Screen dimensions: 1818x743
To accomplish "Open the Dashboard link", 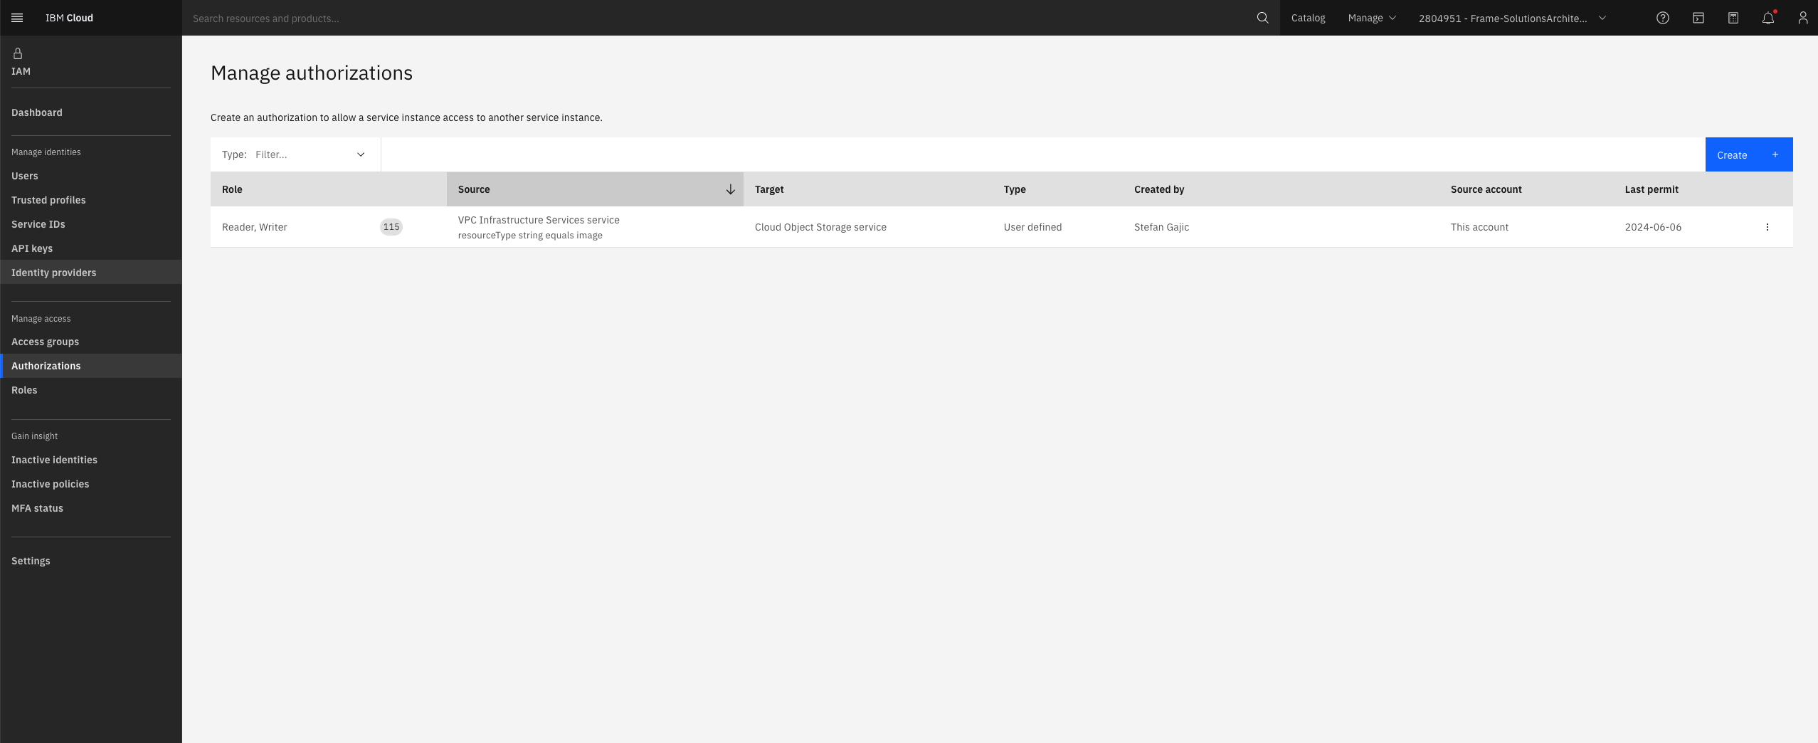I will click(x=37, y=112).
